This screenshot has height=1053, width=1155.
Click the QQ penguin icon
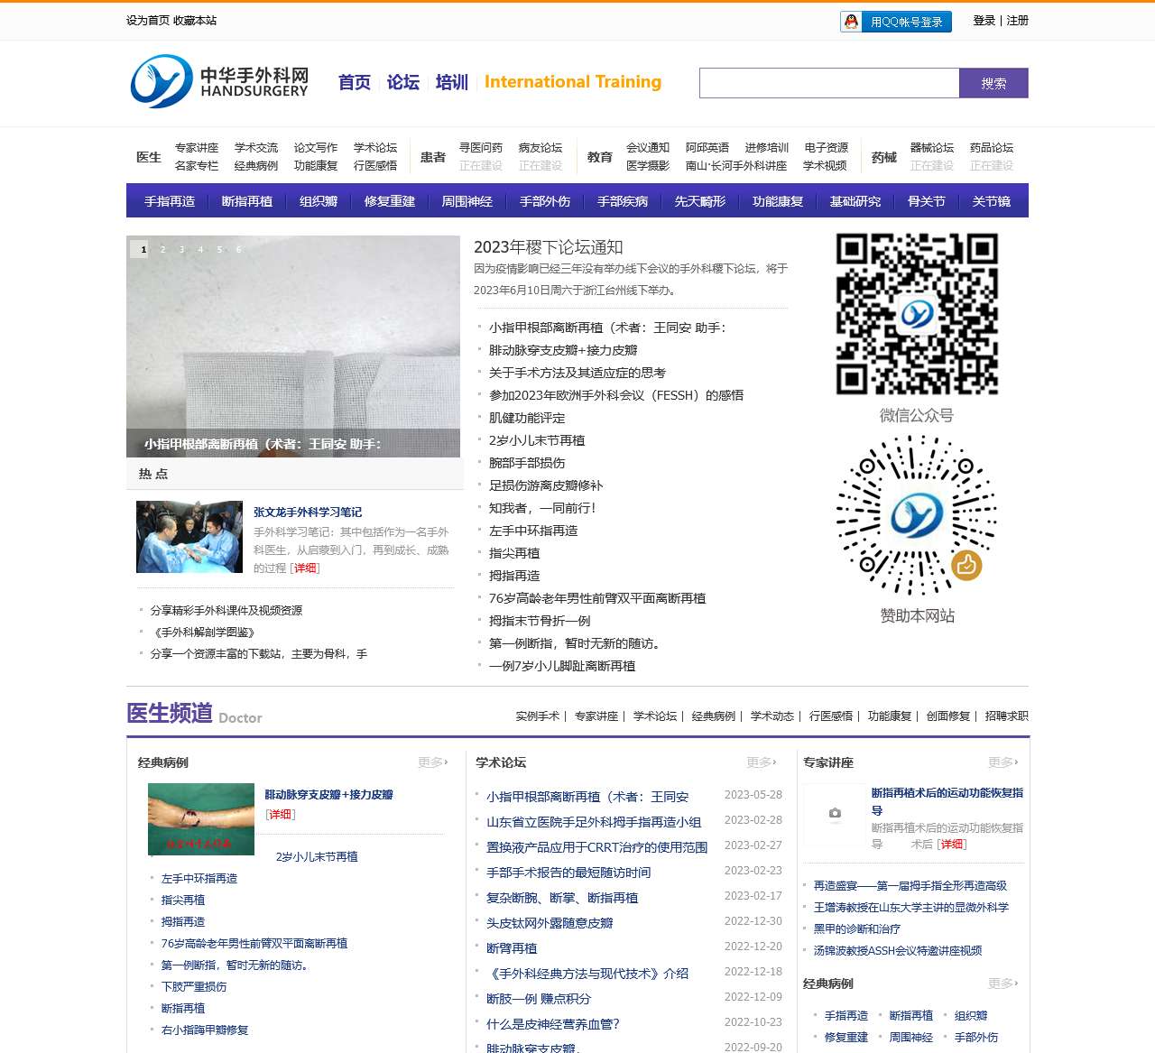852,21
